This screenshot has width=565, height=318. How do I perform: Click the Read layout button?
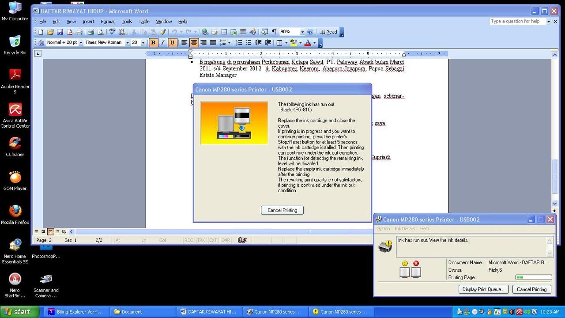click(328, 32)
